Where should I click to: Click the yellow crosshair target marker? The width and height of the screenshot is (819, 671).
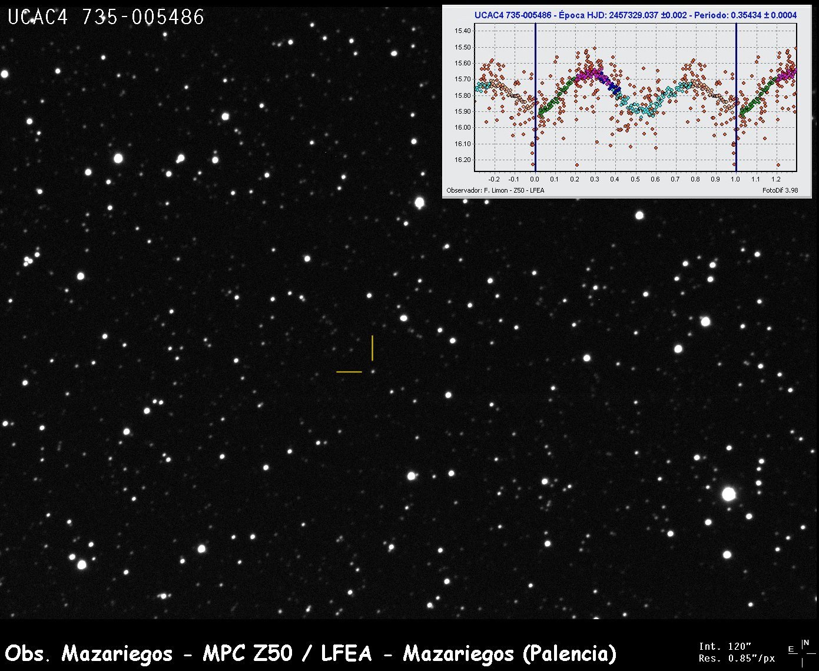(355, 354)
